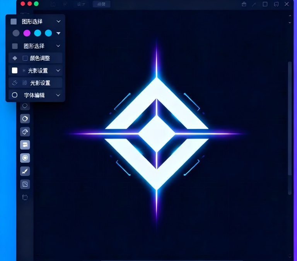Screen dimensions: 297x261
Task: Open the stacked layers icon at sidebar bottom
Action: [25, 197]
